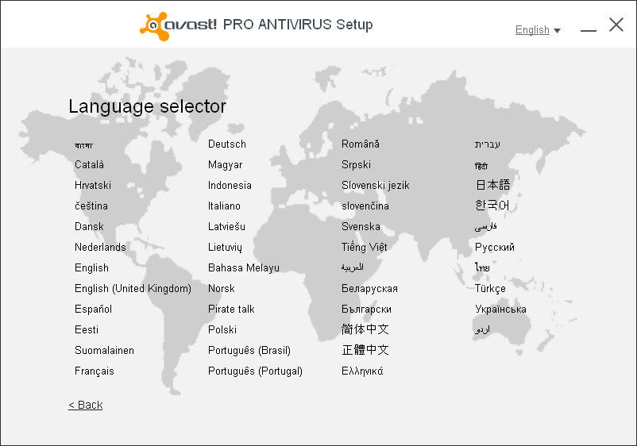
Task: Choose the Arabic entry below Tiếng Việt
Action: [x=352, y=267]
